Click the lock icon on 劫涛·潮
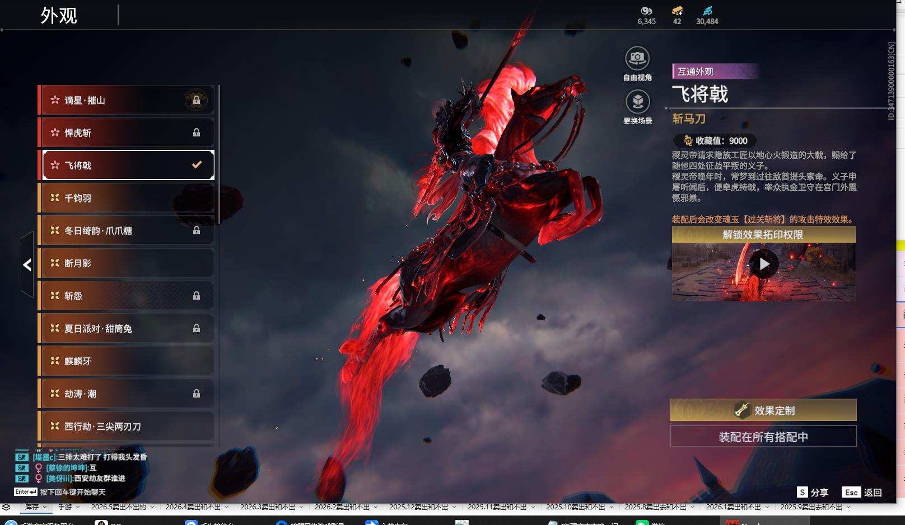The width and height of the screenshot is (905, 525). pos(197,394)
